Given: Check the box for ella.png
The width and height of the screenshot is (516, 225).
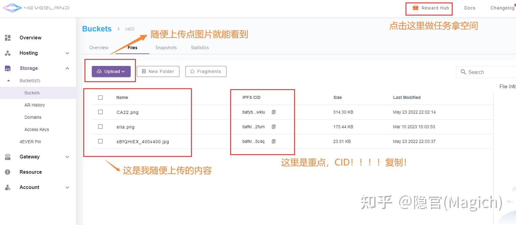Looking at the screenshot, I should (x=100, y=127).
